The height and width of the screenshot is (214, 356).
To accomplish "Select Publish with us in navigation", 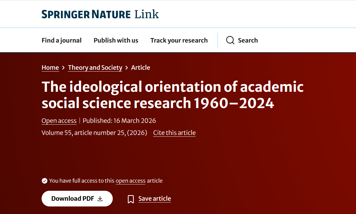I will (116, 40).
